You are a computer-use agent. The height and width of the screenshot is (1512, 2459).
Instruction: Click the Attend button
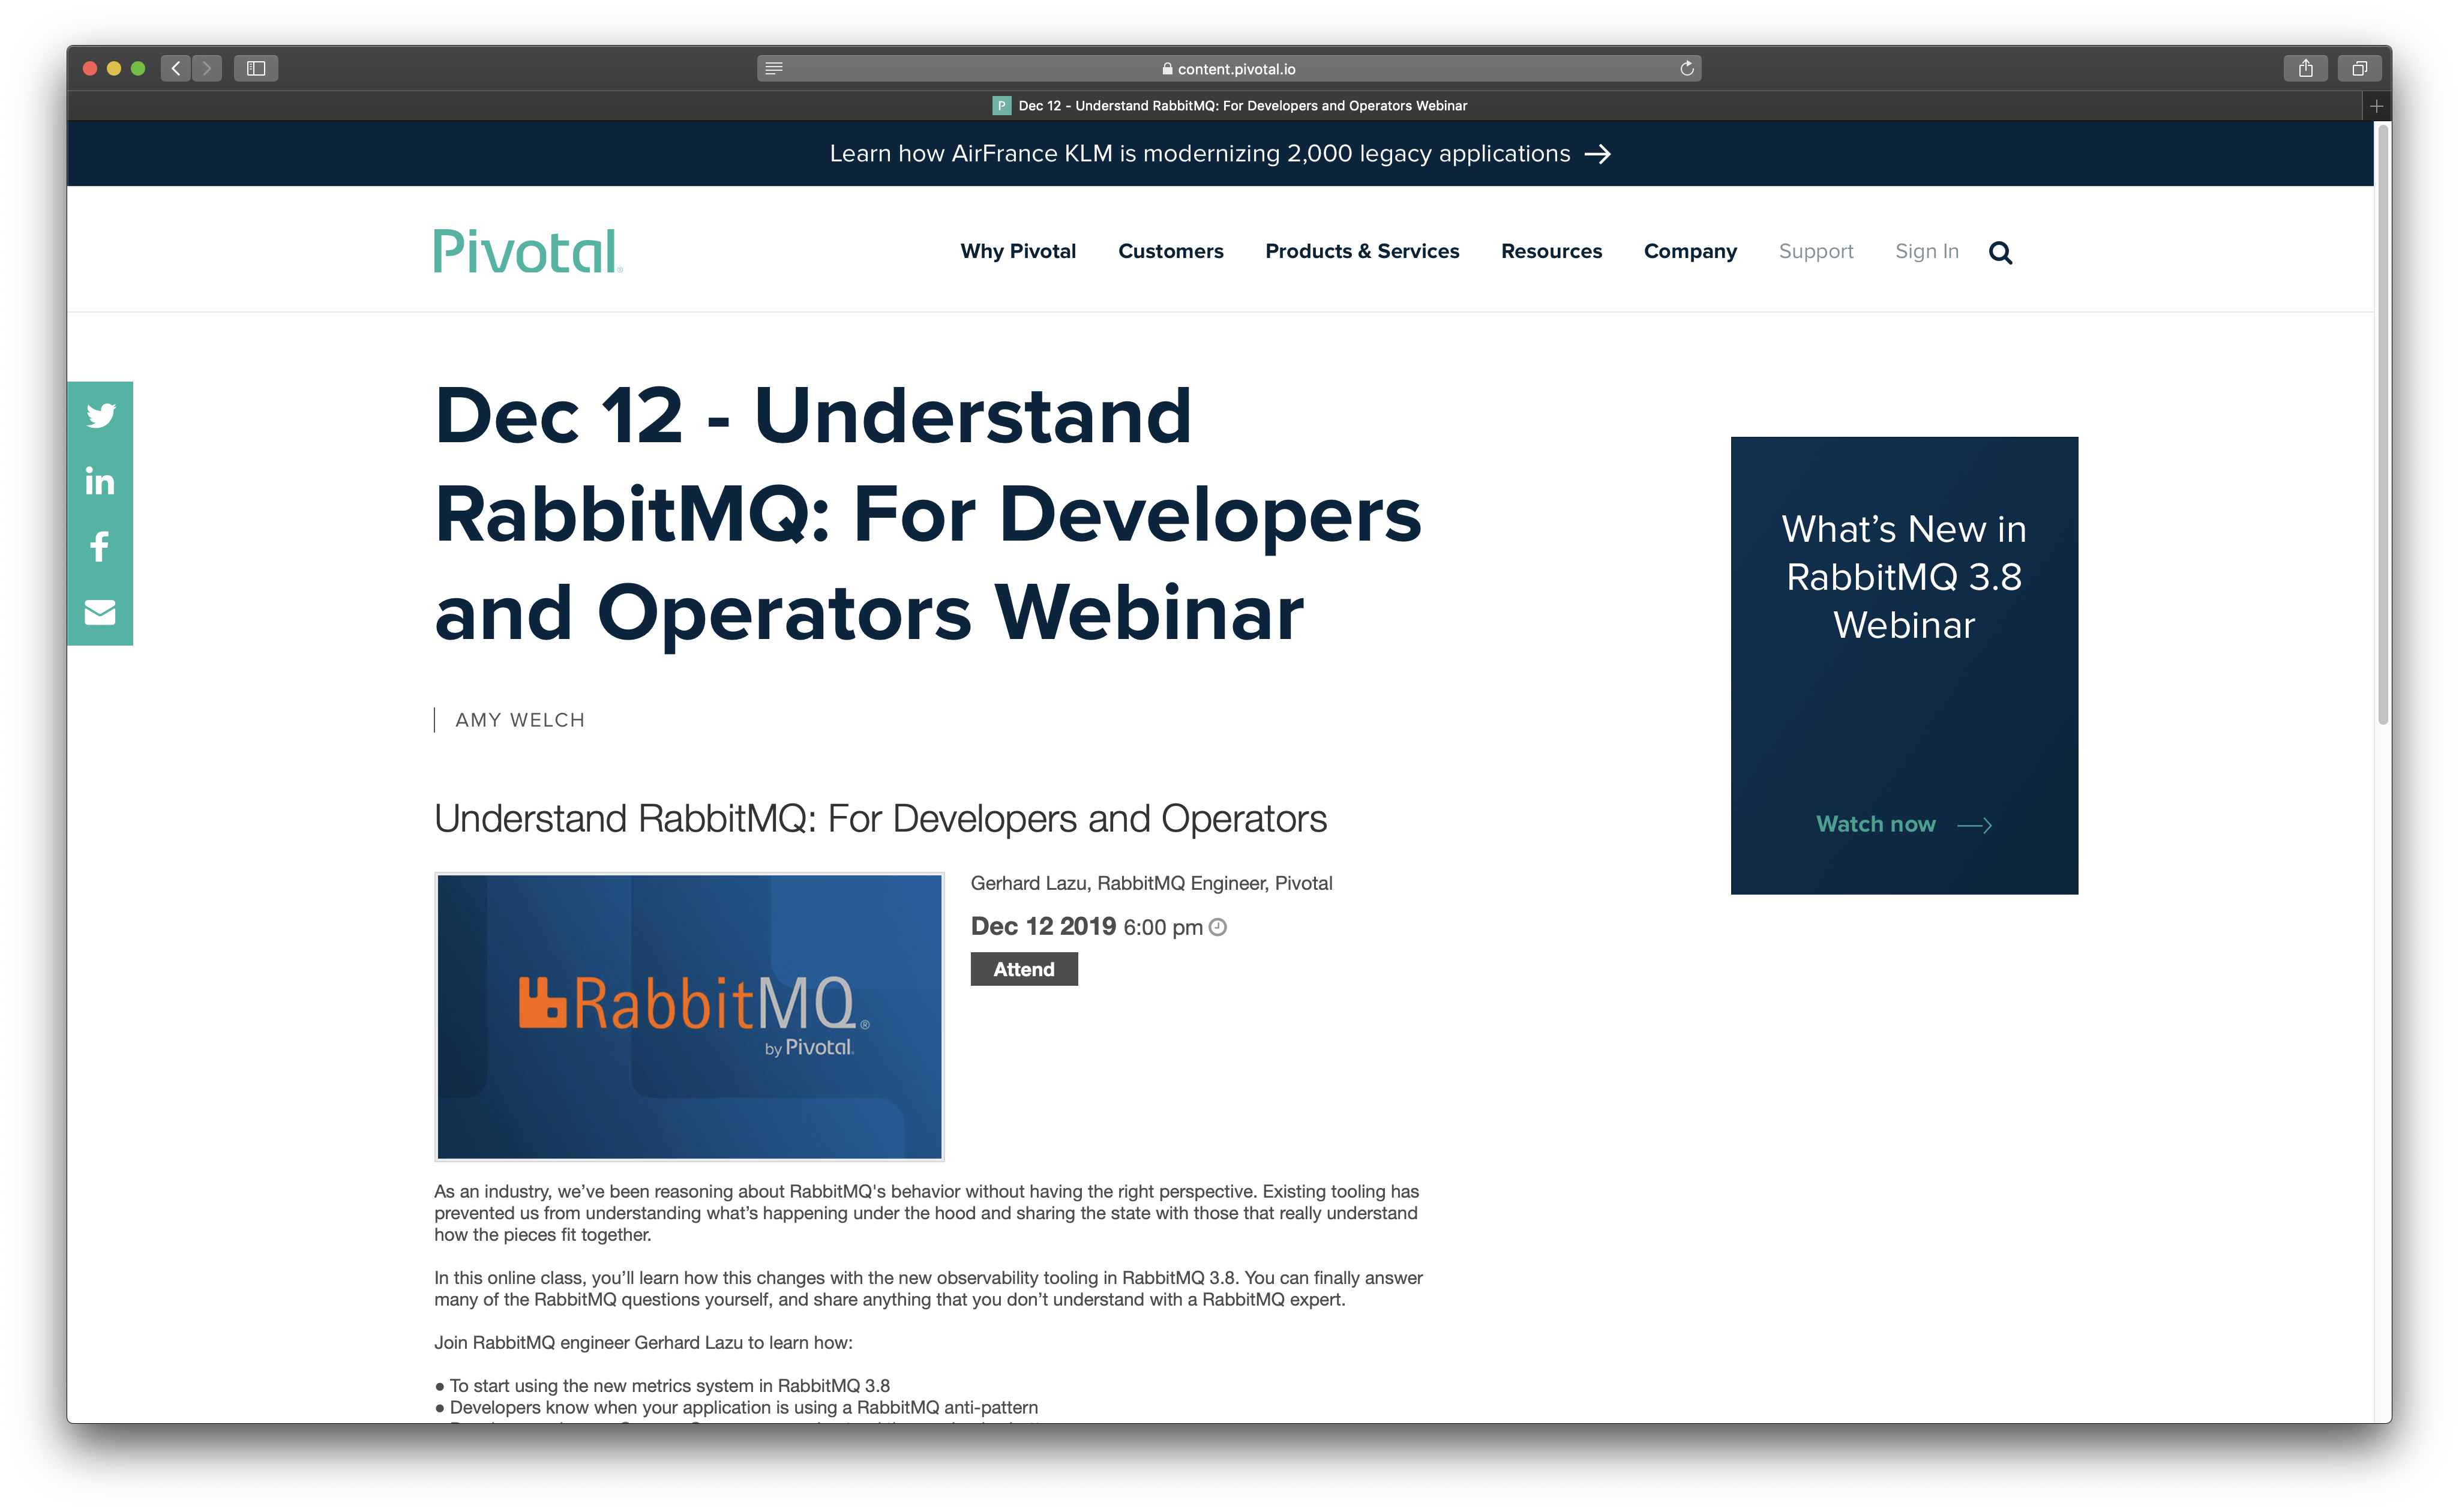tap(1024, 969)
